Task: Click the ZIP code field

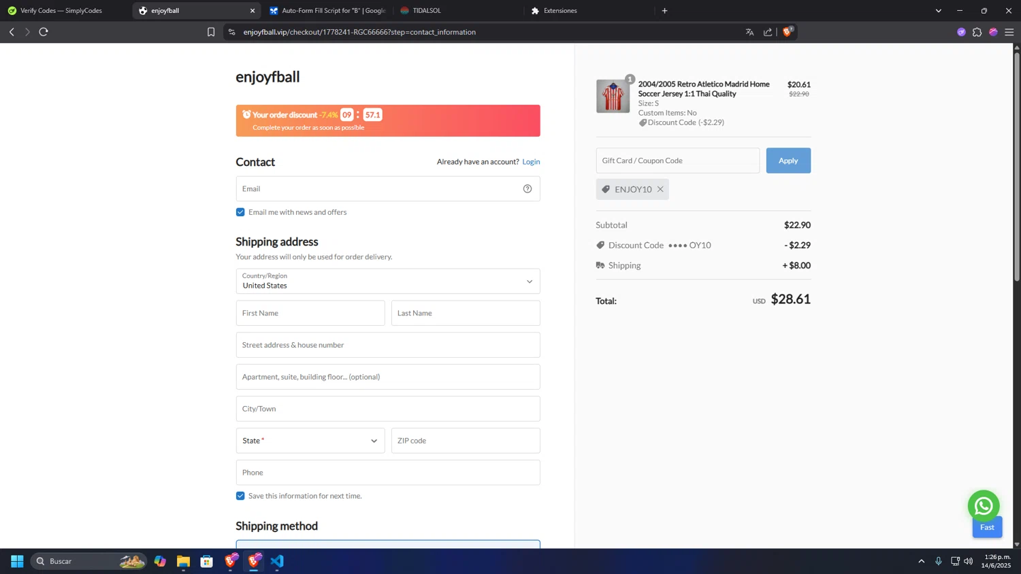Action: coord(466,441)
